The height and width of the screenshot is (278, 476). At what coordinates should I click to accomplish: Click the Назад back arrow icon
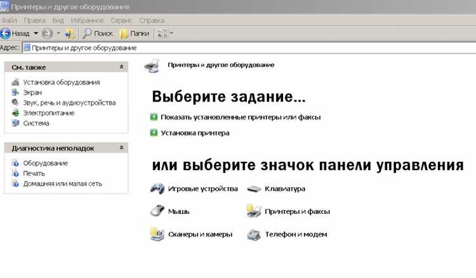(x=6, y=34)
